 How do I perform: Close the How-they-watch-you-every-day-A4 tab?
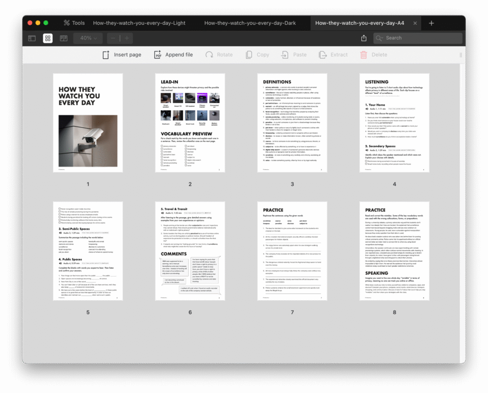[x=415, y=23]
